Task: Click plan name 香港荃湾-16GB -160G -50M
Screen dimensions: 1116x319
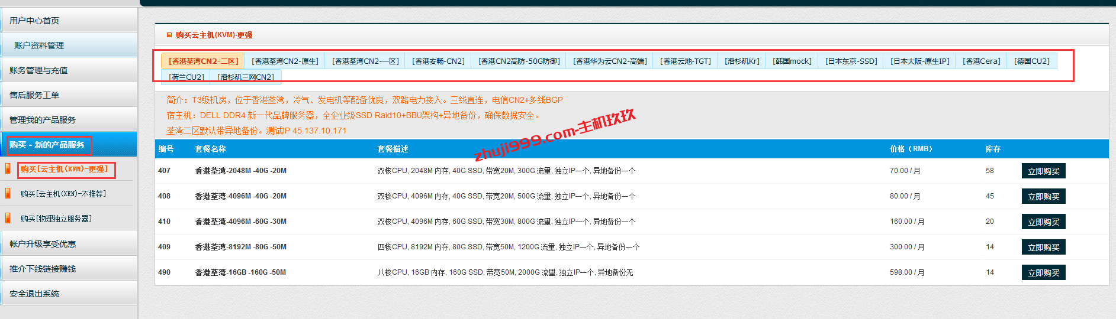Action: pos(240,272)
